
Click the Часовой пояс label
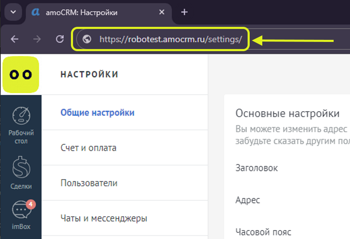tap(264, 232)
